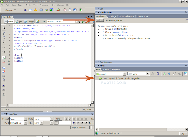
Task: Expand the CSS panel
Action: pyautogui.click(x=98, y=9)
